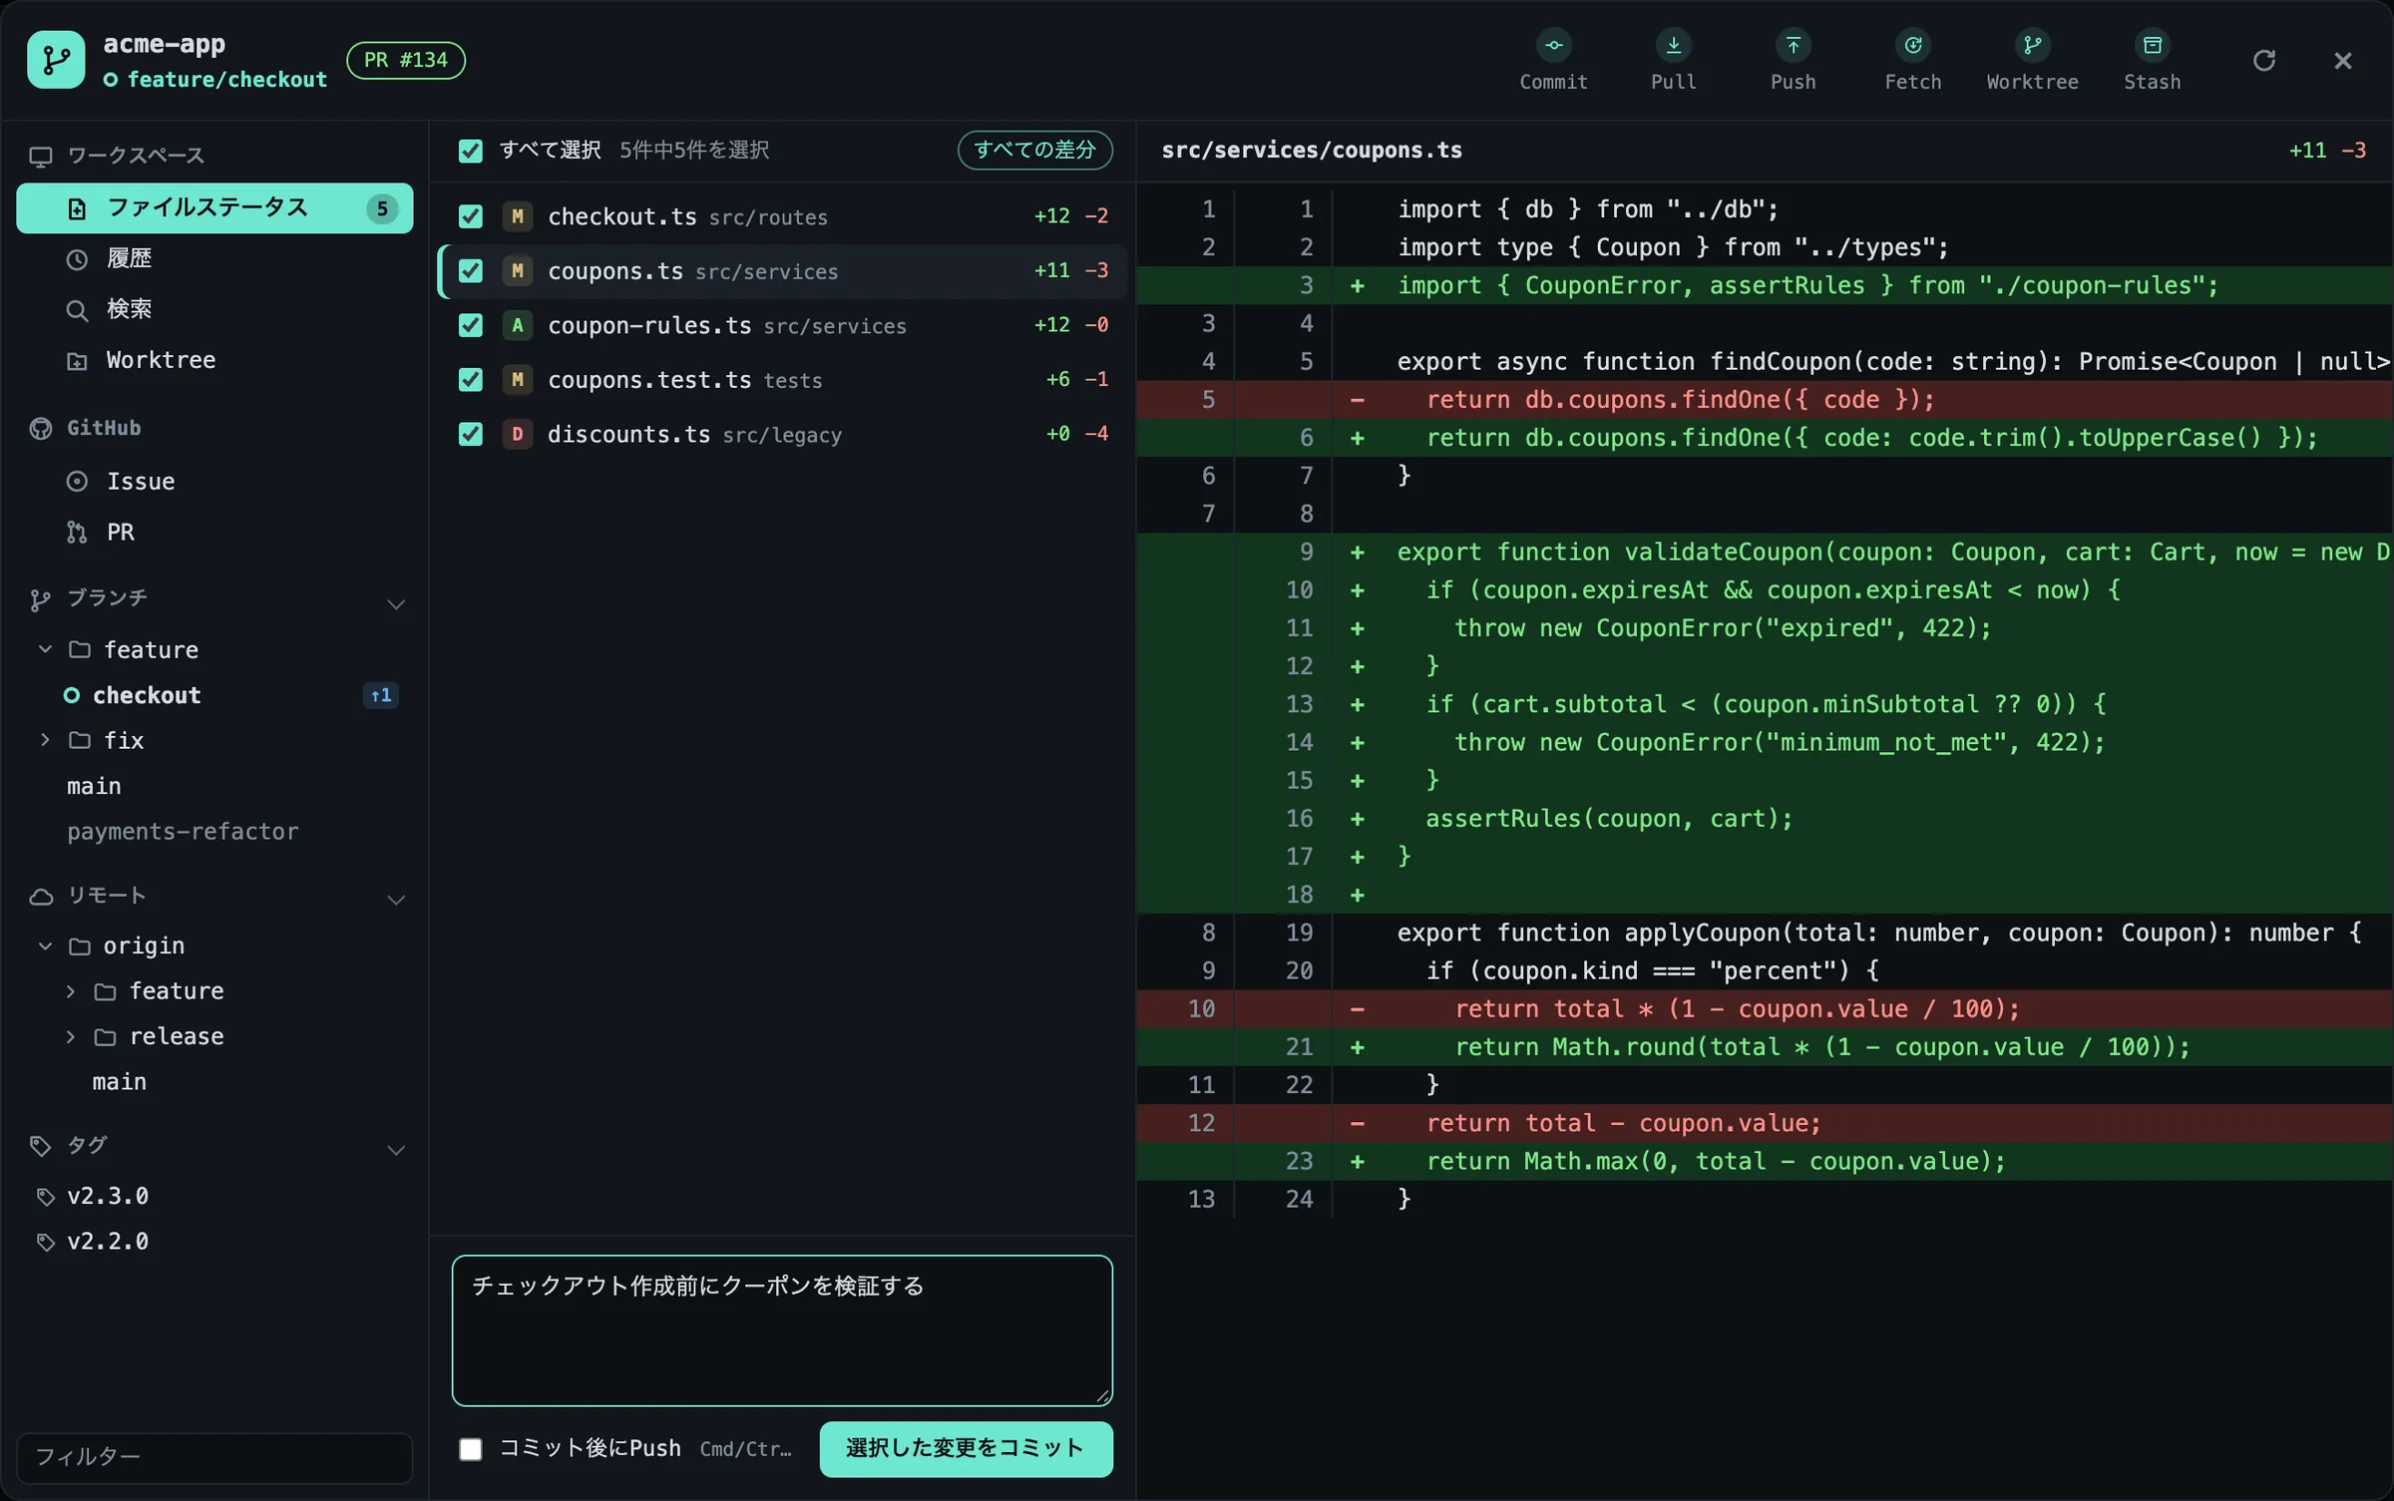The image size is (2394, 1501).
Task: Uncheck the discounts.ts file checkbox
Action: pyautogui.click(x=470, y=434)
